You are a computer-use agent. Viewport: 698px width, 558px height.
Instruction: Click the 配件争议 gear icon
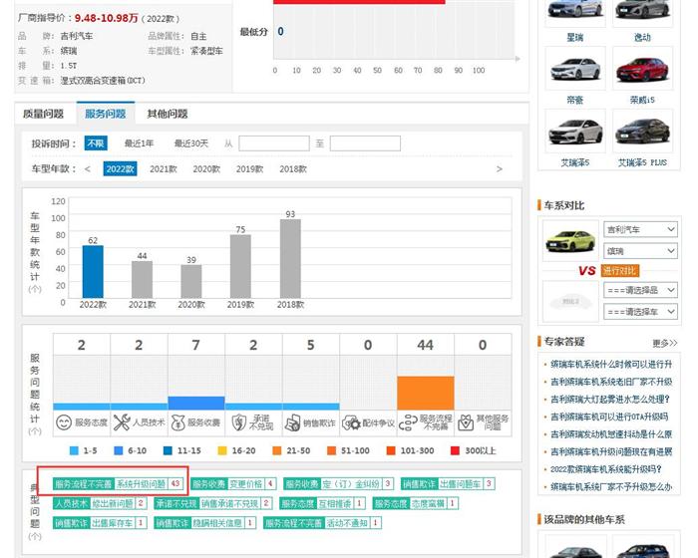point(351,423)
